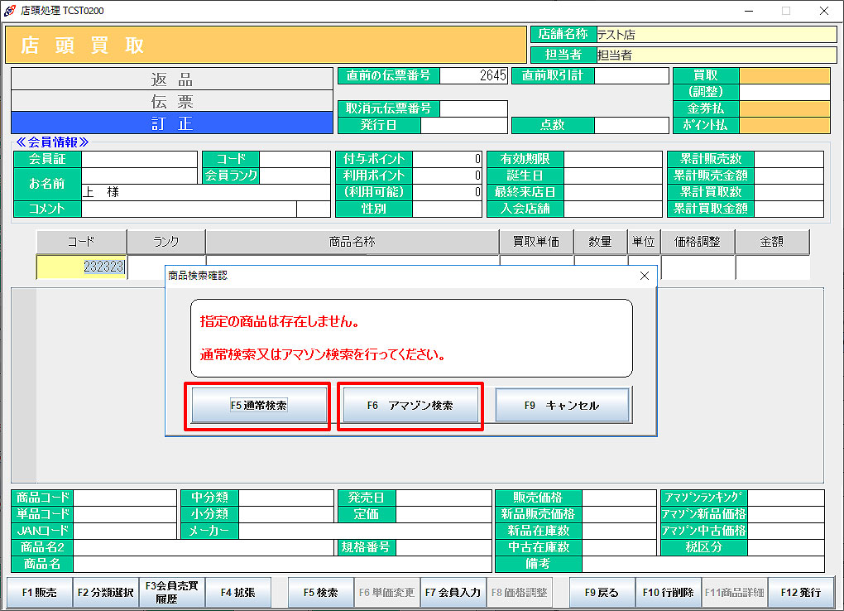Viewport: 844px width, 611px height.
Task: Select the highlighted 訂正 mode option
Action: pos(172,123)
